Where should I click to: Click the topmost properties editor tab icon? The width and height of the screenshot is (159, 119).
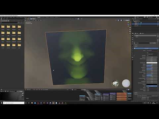[x=132, y=33]
